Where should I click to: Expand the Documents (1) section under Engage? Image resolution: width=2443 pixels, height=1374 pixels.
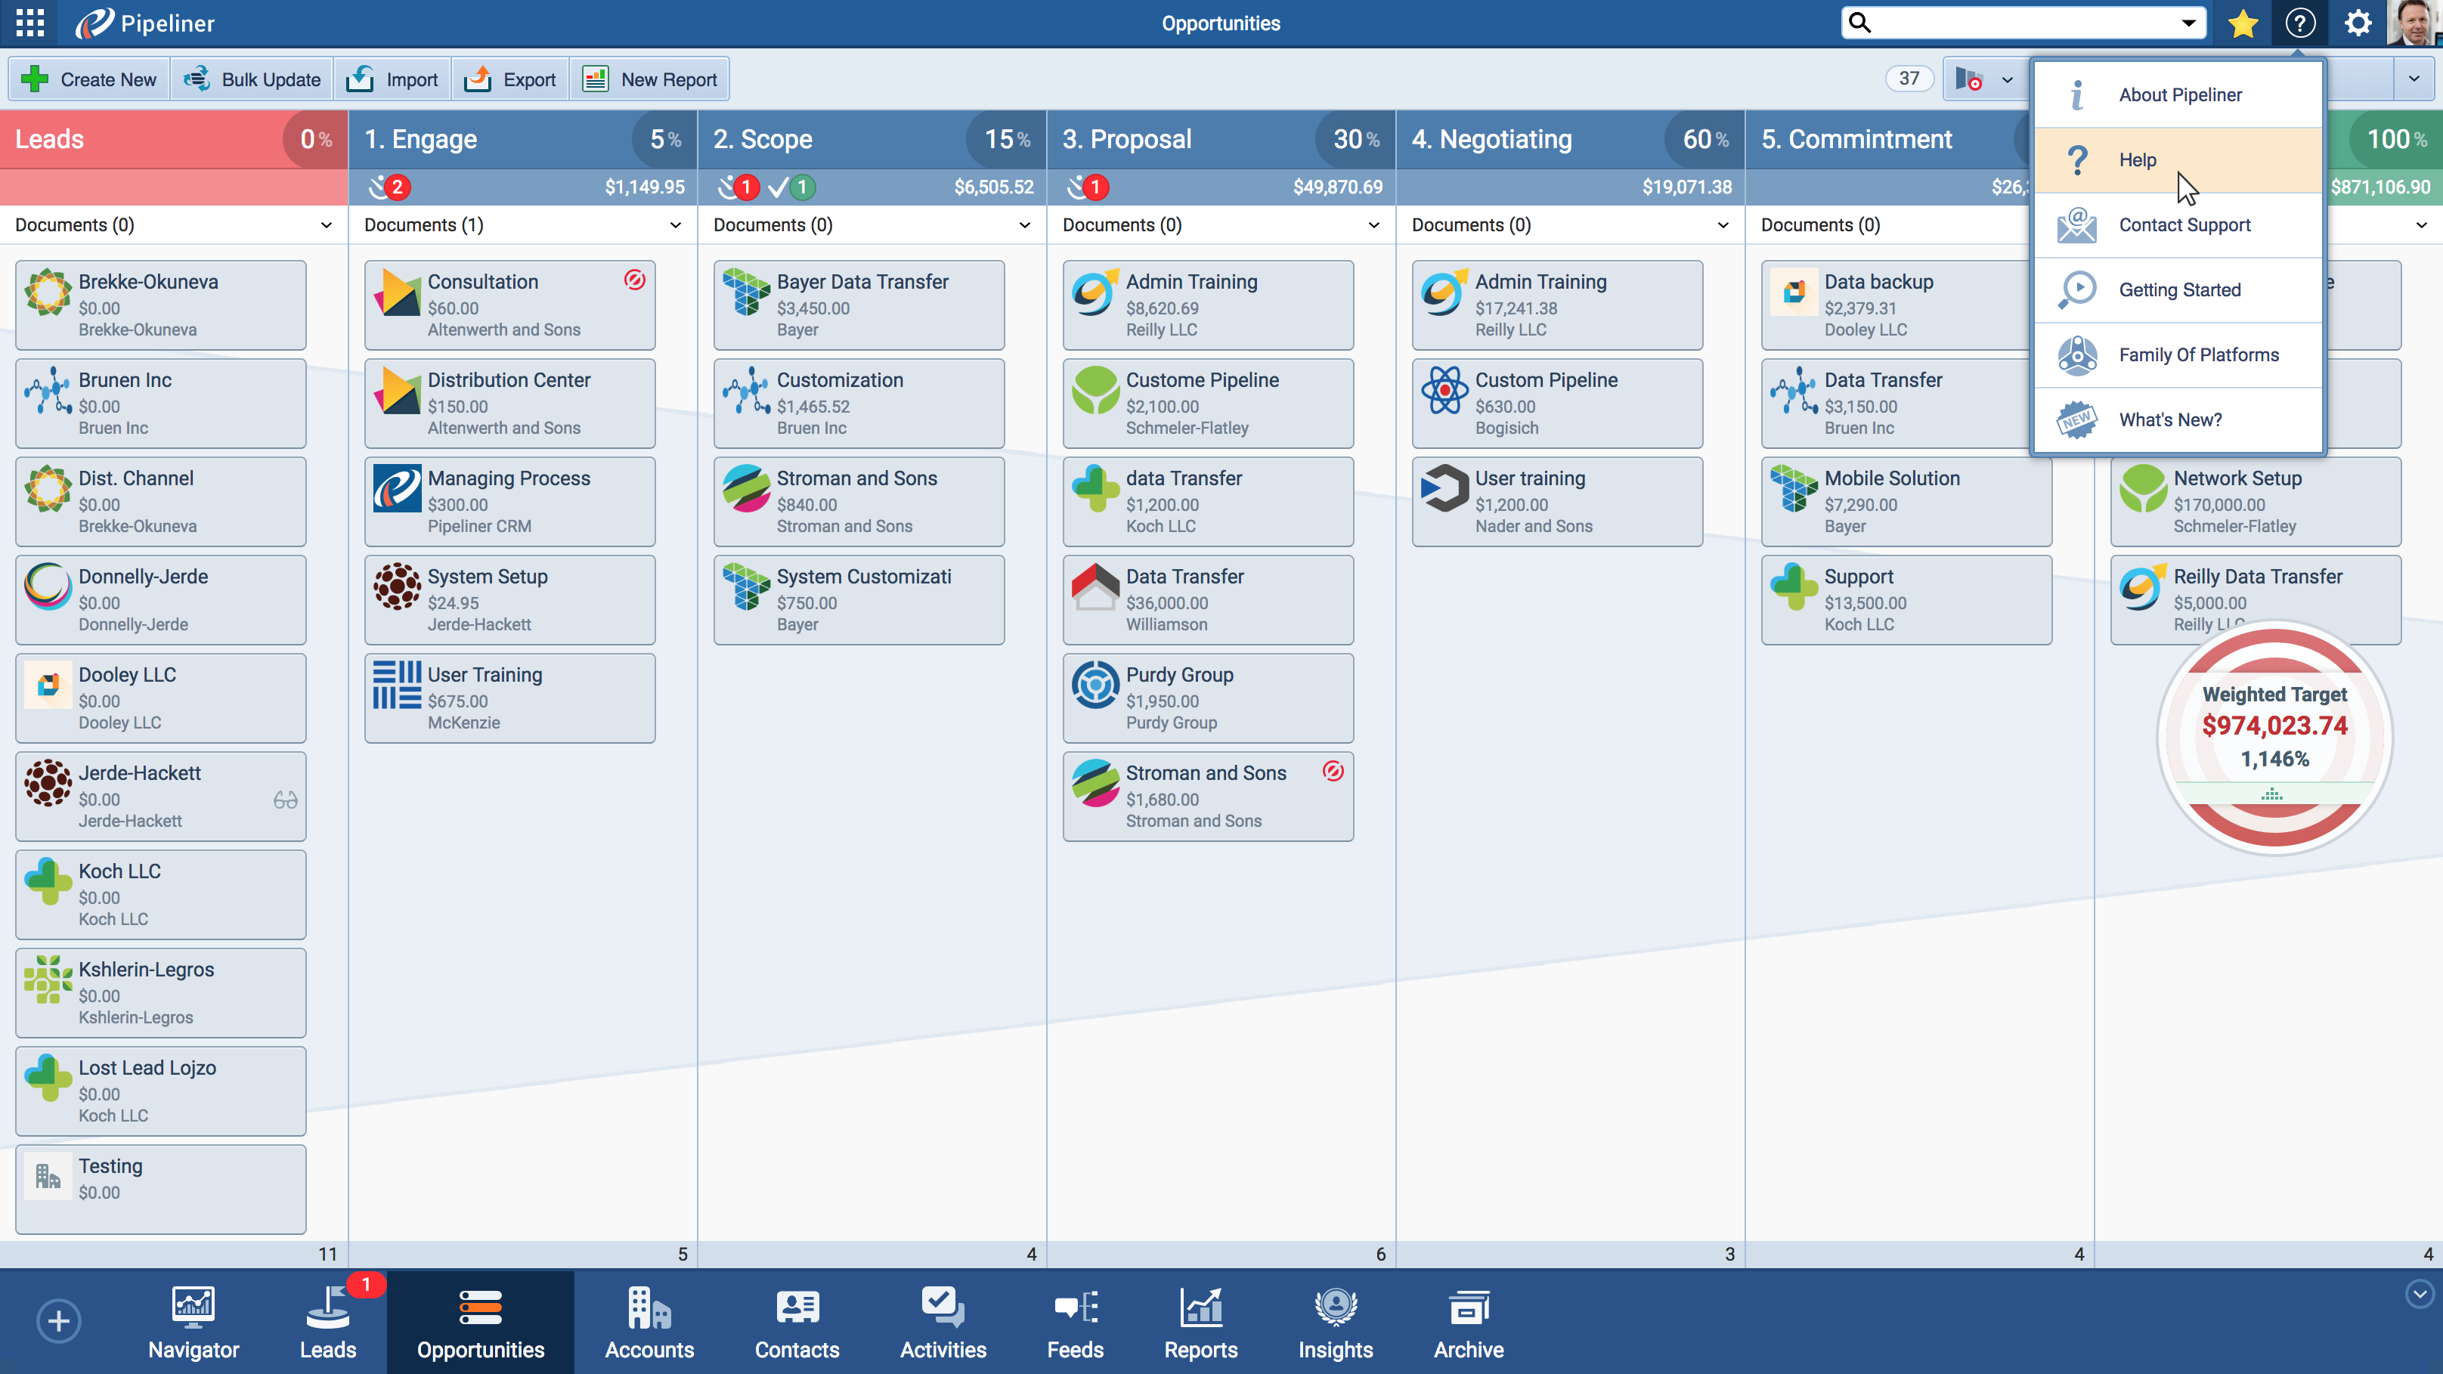[x=675, y=224]
